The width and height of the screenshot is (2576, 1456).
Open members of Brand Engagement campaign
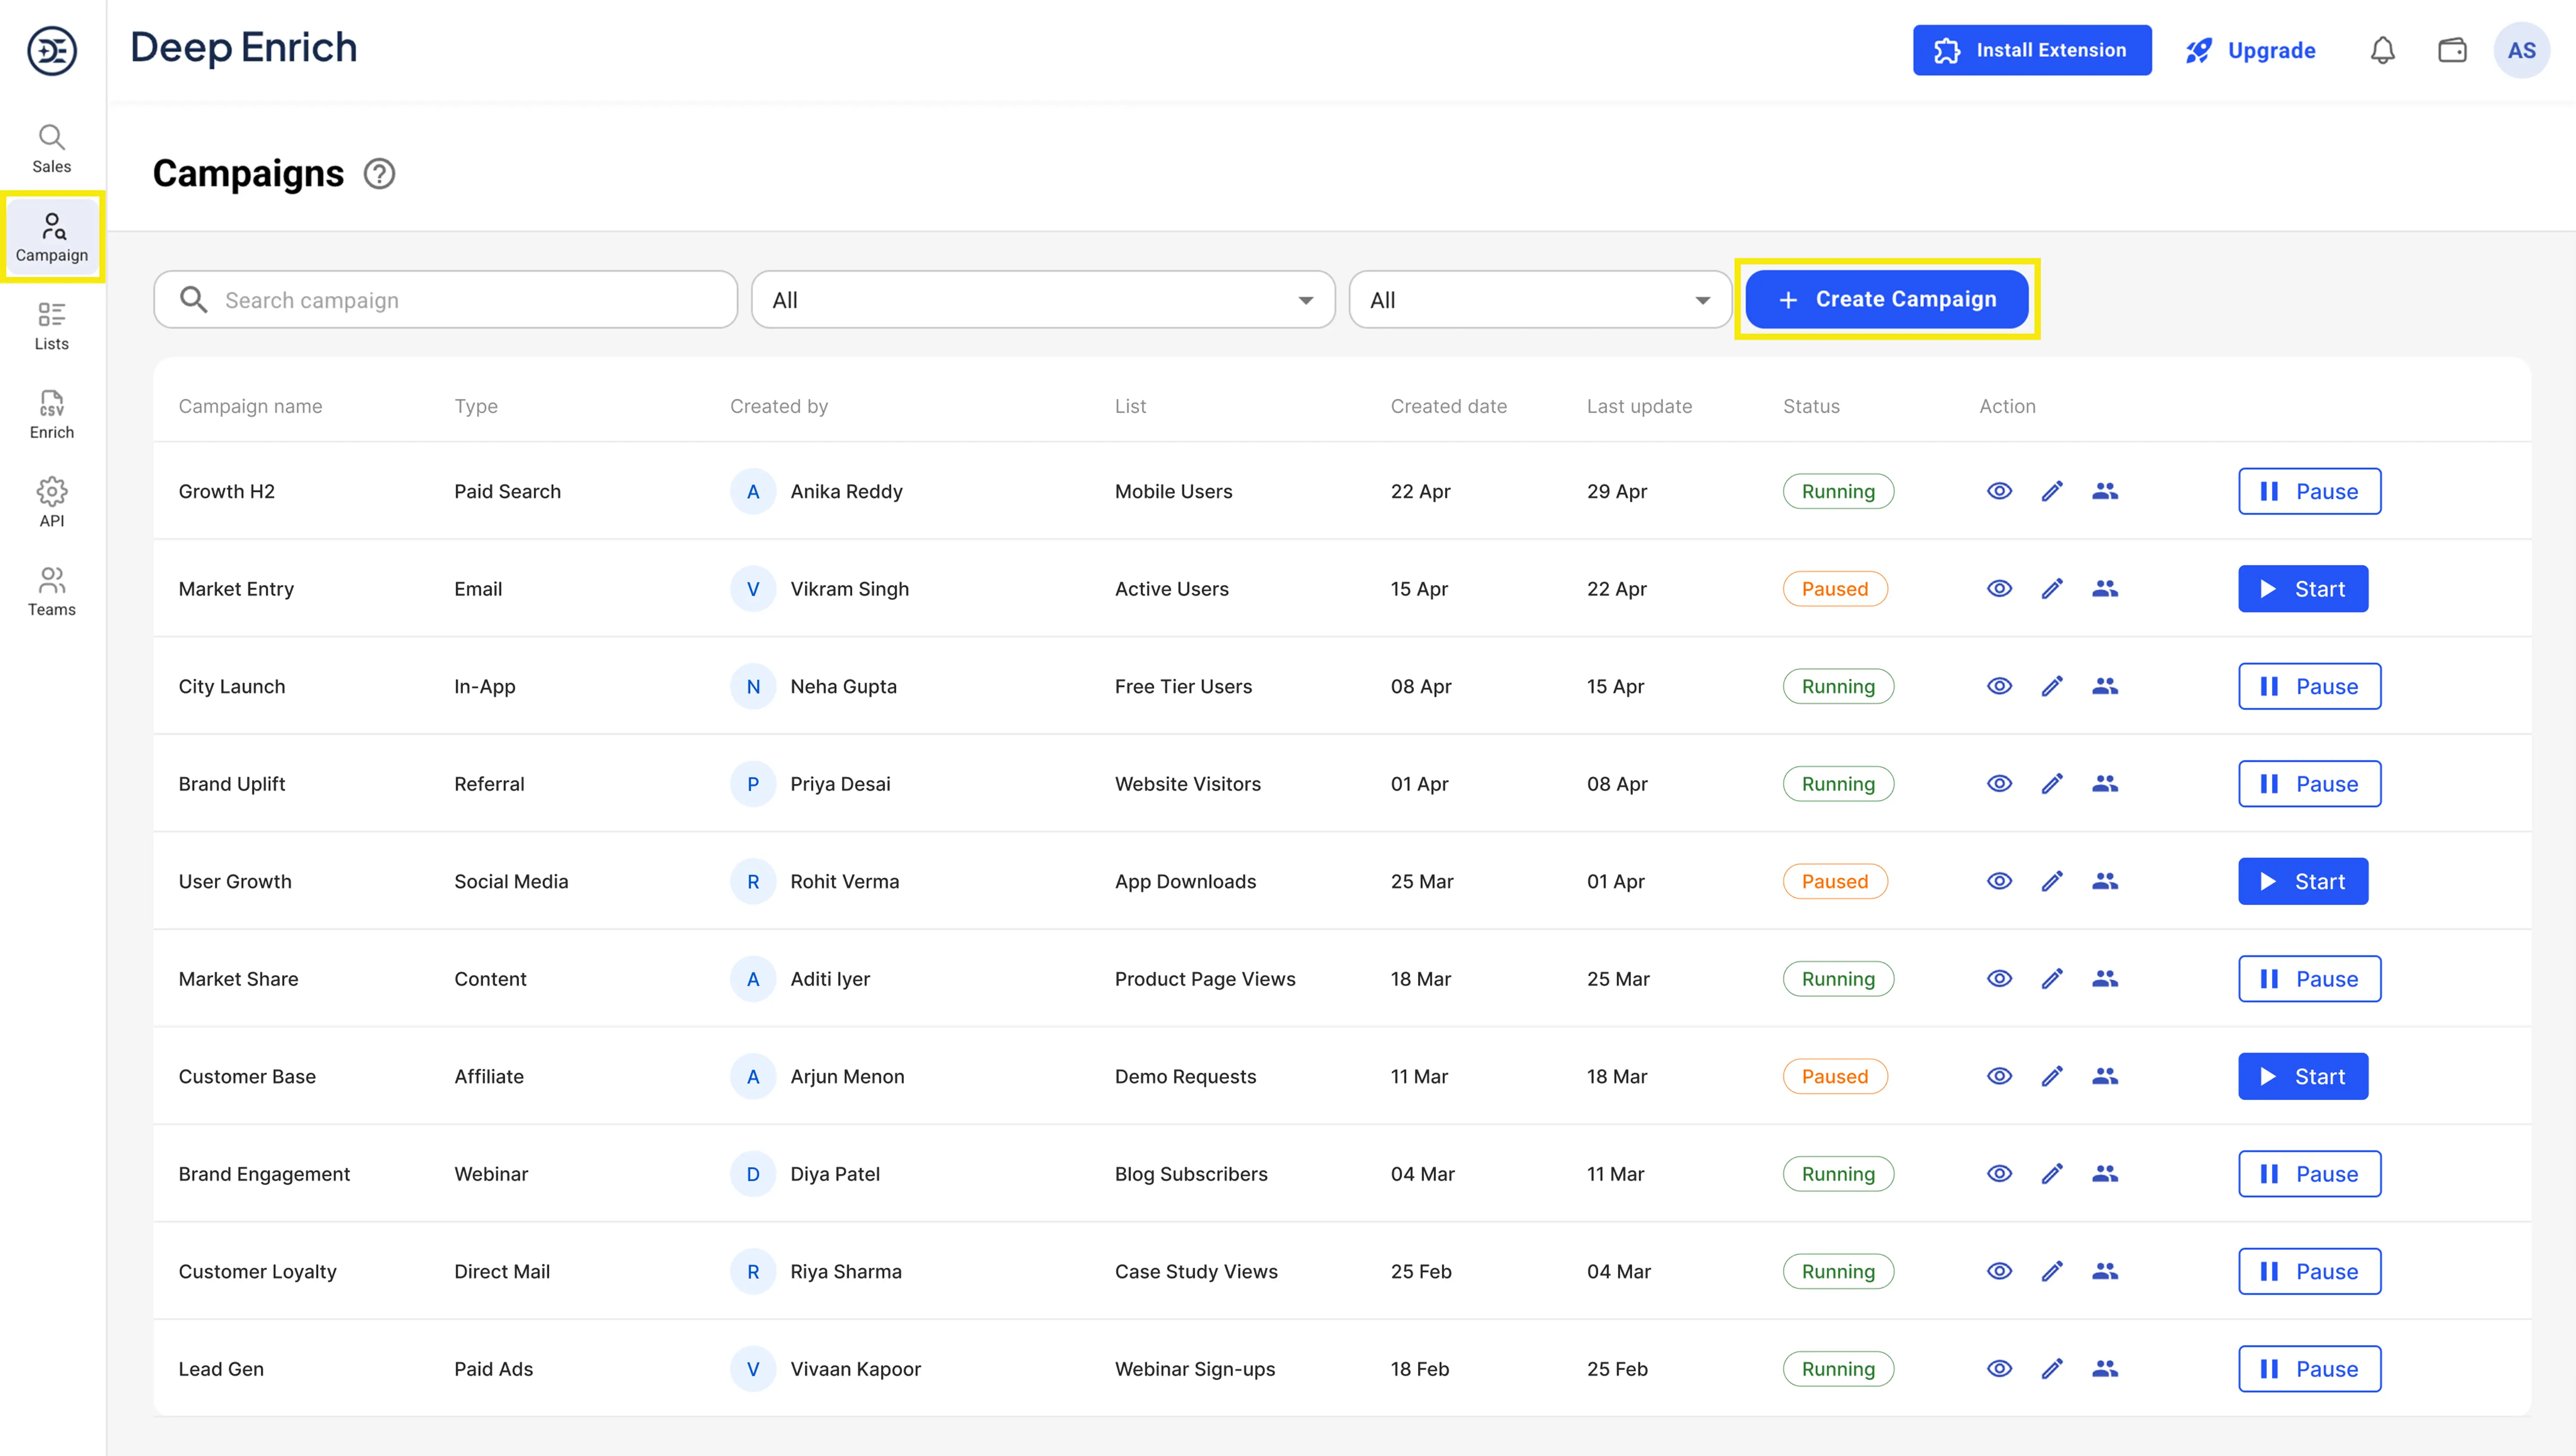[x=2105, y=1174]
